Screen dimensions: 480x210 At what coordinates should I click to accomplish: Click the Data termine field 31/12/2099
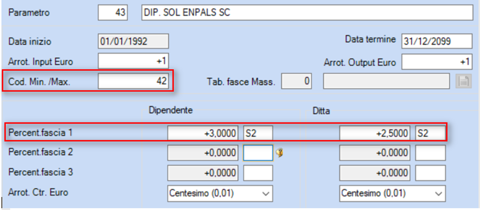point(437,41)
